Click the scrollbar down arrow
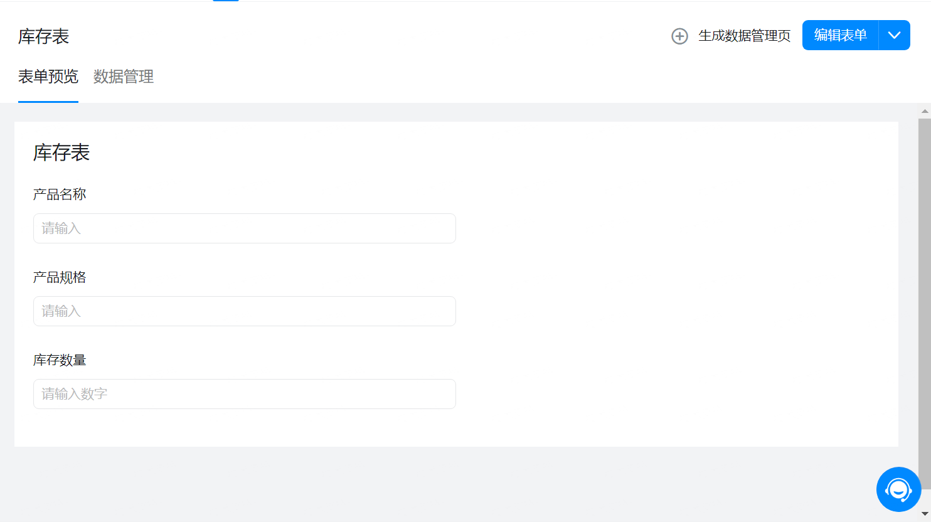The height and width of the screenshot is (522, 931). click(x=925, y=514)
